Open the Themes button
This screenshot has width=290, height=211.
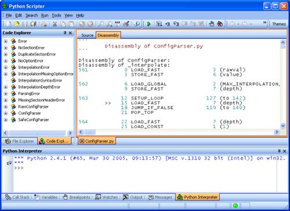[279, 24]
